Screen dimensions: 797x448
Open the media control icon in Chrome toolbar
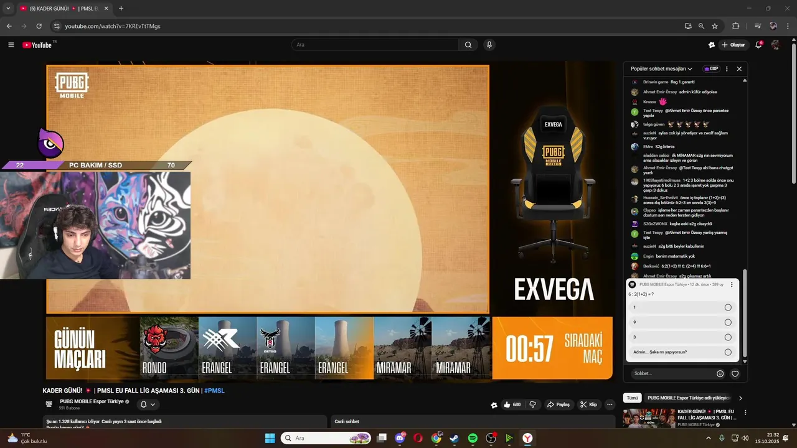click(x=758, y=26)
